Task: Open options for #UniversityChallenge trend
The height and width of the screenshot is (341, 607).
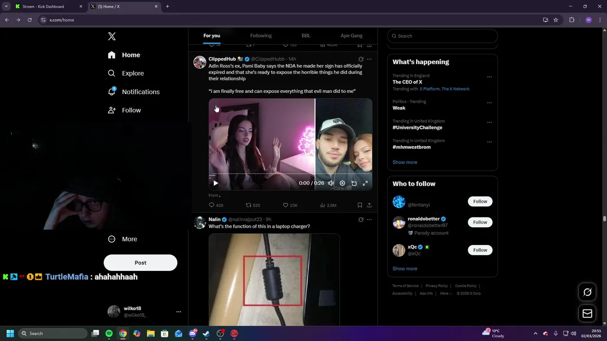Action: pos(489,122)
